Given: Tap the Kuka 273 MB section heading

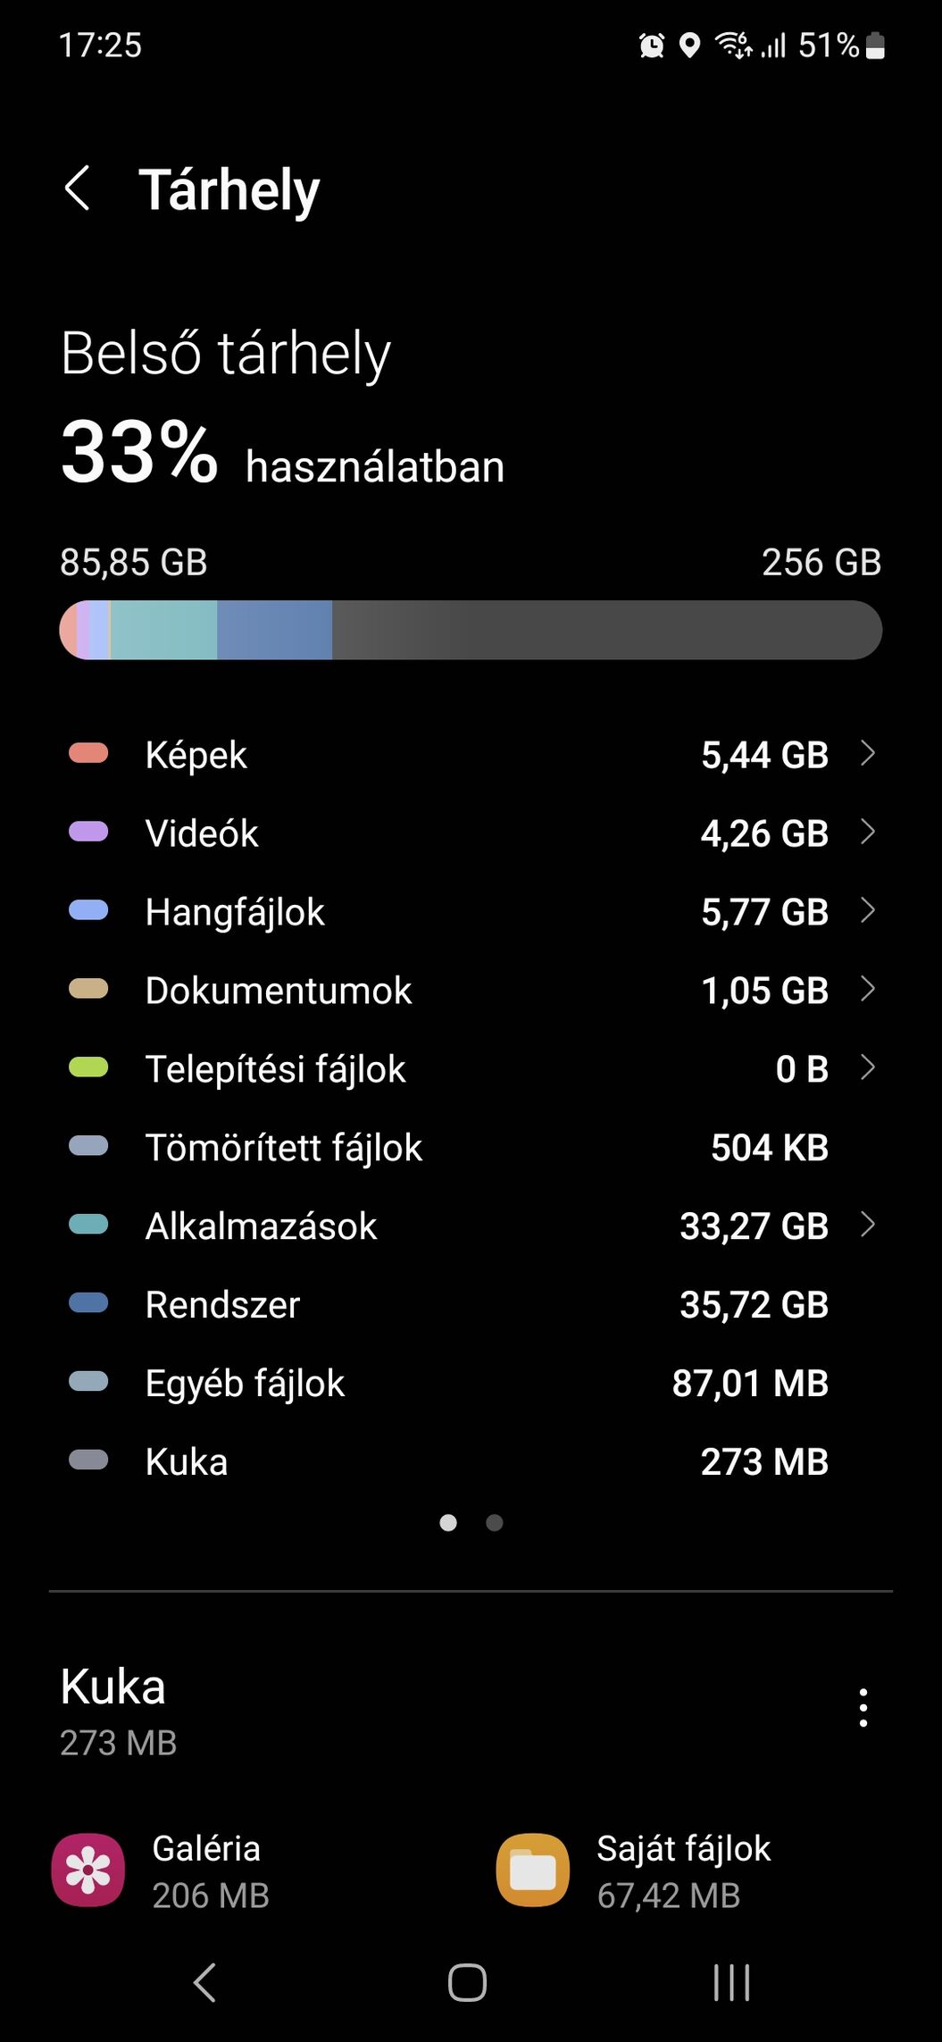Looking at the screenshot, I should [x=118, y=1711].
